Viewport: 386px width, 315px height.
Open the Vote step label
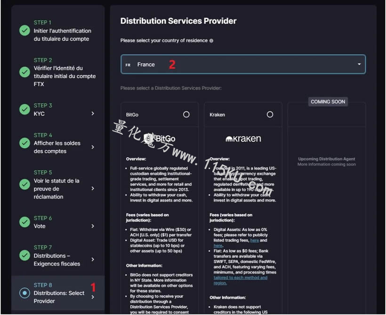tap(40, 226)
